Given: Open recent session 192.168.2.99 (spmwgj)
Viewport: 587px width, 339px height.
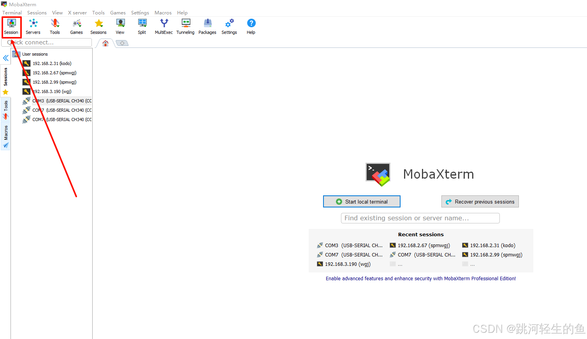Looking at the screenshot, I should point(492,255).
